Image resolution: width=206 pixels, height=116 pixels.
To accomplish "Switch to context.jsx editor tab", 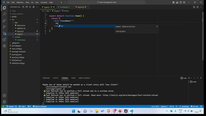I will (x=64, y=7).
